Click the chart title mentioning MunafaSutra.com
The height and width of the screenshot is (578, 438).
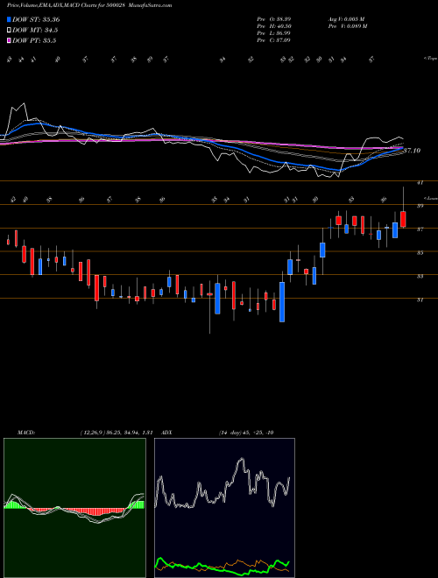click(89, 5)
